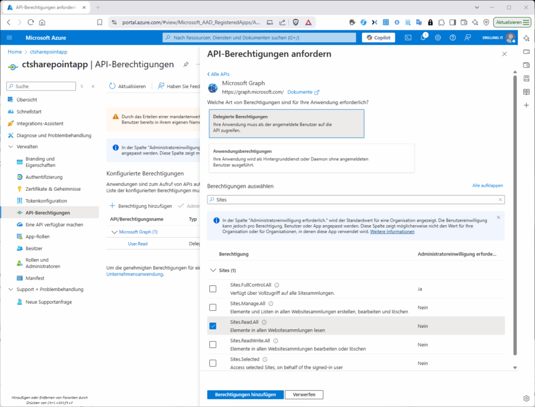Viewport: 535px width, 407px height.
Task: Bookmark this page in the browser
Action: [x=100, y=22]
